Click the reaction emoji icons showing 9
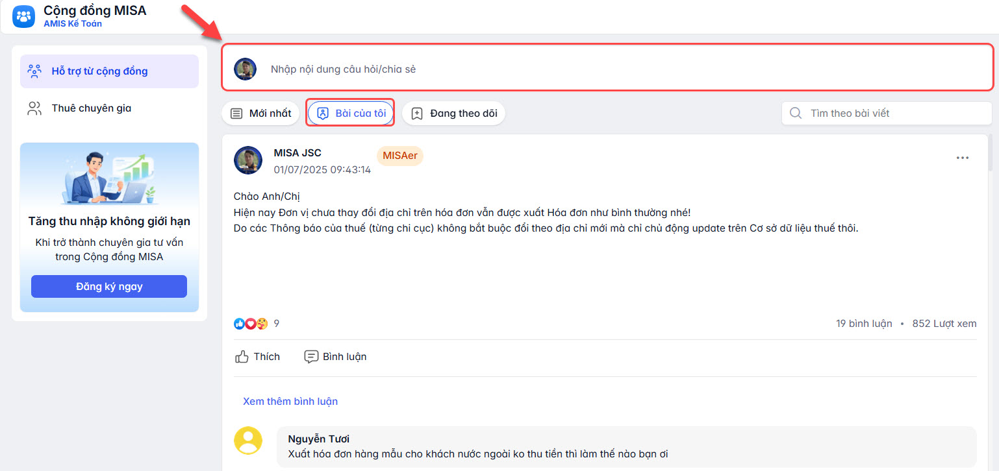The width and height of the screenshot is (999, 471). [251, 324]
